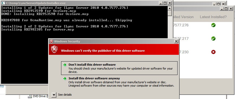Click the green checkmark for version 7577.276
Image resolution: width=235 pixels, height=99 pixels.
pyautogui.click(x=213, y=25)
